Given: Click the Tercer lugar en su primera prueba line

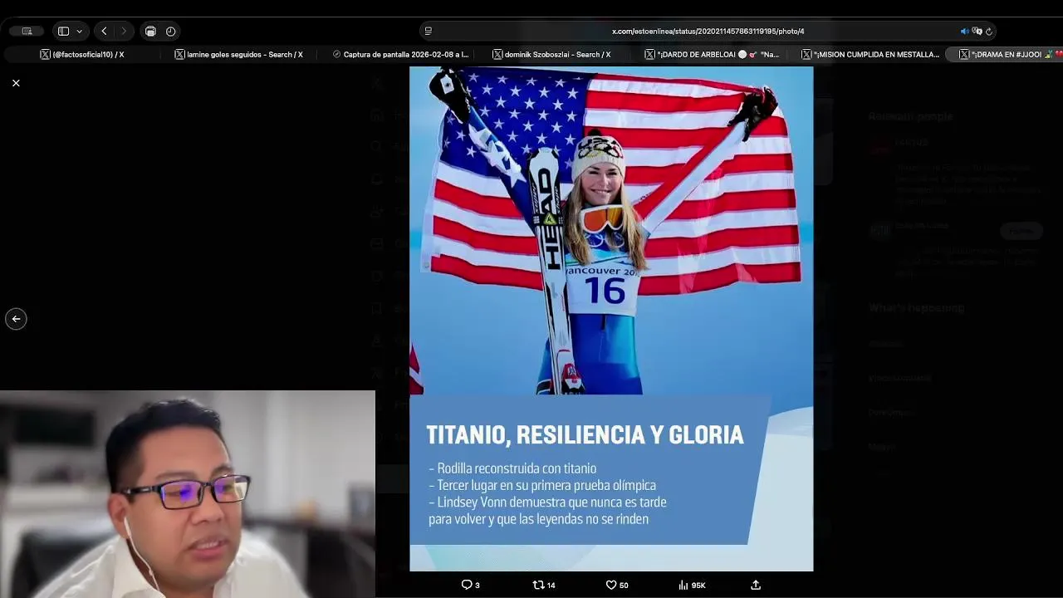Looking at the screenshot, I should [x=542, y=485].
